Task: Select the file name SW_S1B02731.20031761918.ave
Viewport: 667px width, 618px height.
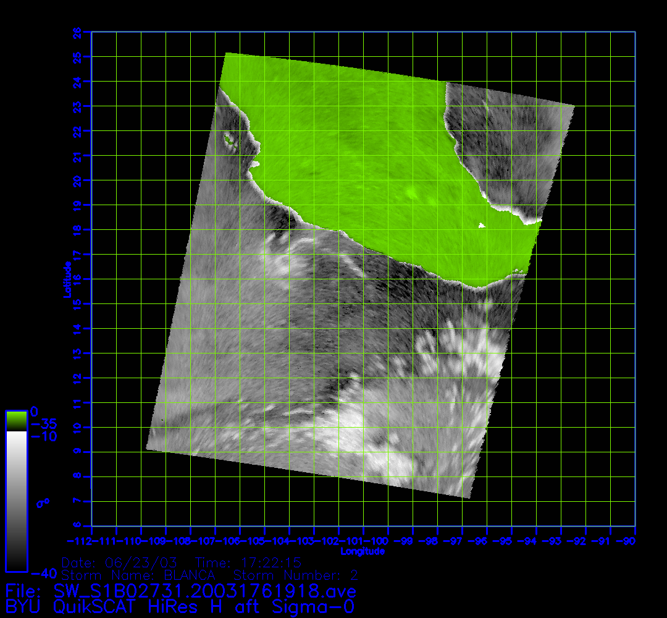Action: coord(204,590)
